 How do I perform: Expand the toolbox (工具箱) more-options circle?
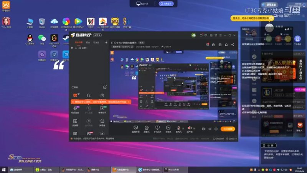click(105, 87)
